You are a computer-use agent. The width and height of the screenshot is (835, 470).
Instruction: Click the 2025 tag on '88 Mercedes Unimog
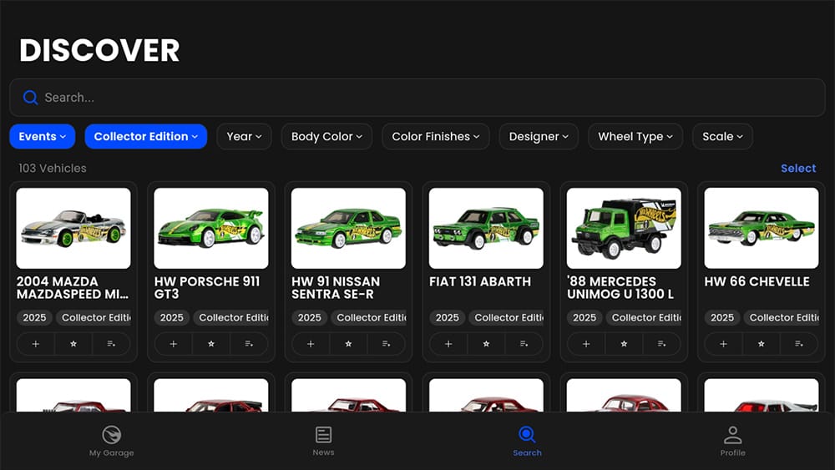point(584,318)
